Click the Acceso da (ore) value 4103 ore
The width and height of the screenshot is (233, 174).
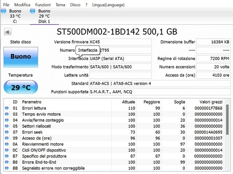point(213,75)
